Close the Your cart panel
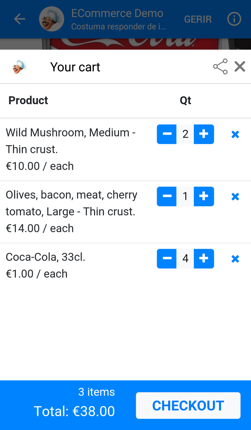Viewport: 251px width, 430px height. [240, 67]
